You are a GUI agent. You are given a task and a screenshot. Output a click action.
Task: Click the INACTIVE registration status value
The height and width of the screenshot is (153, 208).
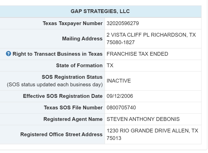(119, 81)
